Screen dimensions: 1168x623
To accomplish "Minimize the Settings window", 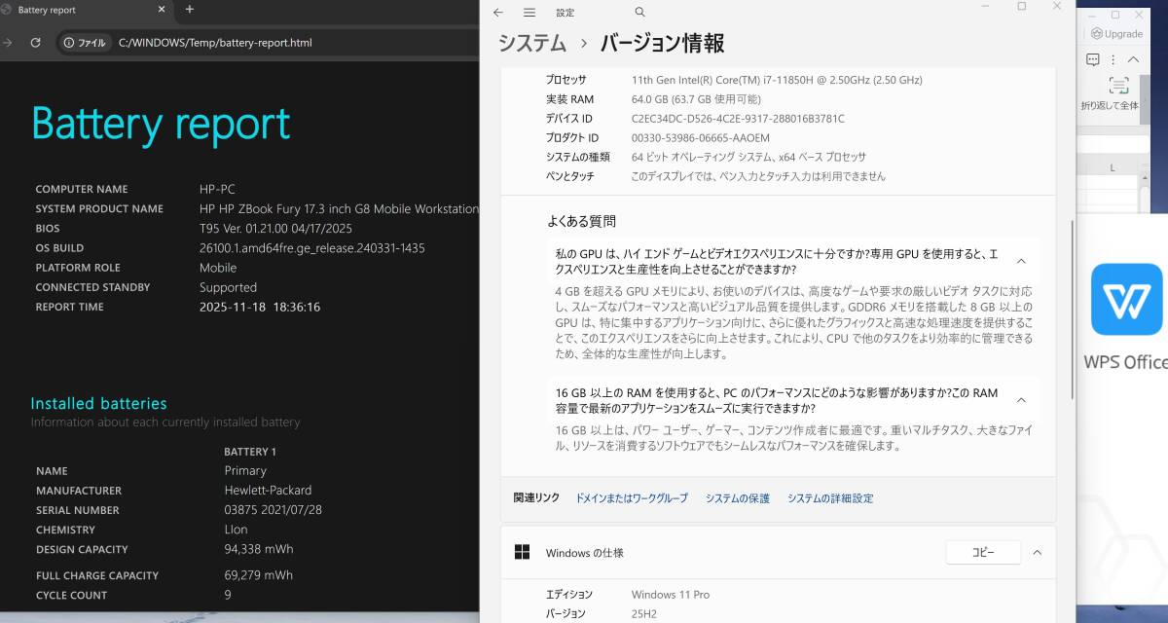I will coord(985,6).
